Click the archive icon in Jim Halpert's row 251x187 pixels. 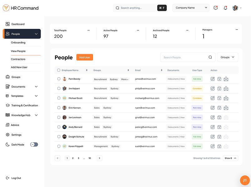click(x=219, y=89)
